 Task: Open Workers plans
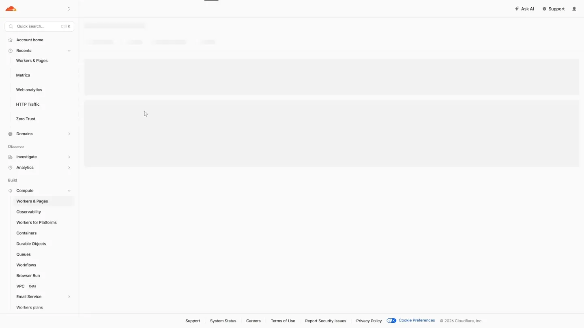click(x=30, y=308)
